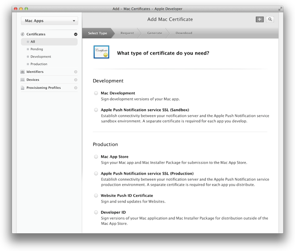Click the Add Mac Certificate heading

[x=170, y=19]
